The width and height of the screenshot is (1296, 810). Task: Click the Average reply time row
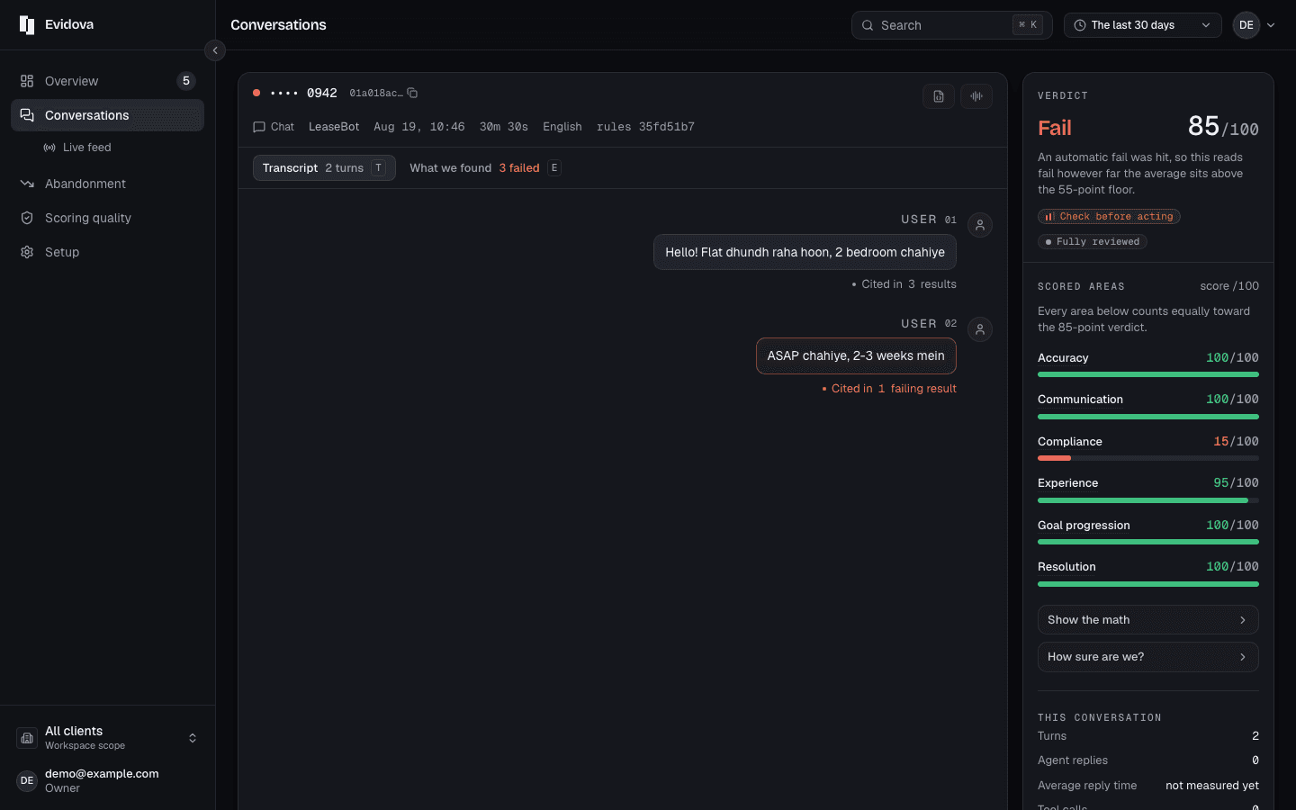tap(1147, 786)
